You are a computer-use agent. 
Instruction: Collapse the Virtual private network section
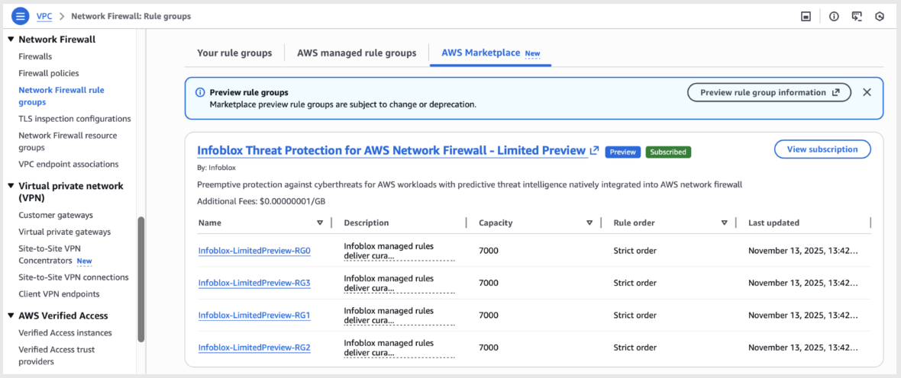(x=11, y=186)
